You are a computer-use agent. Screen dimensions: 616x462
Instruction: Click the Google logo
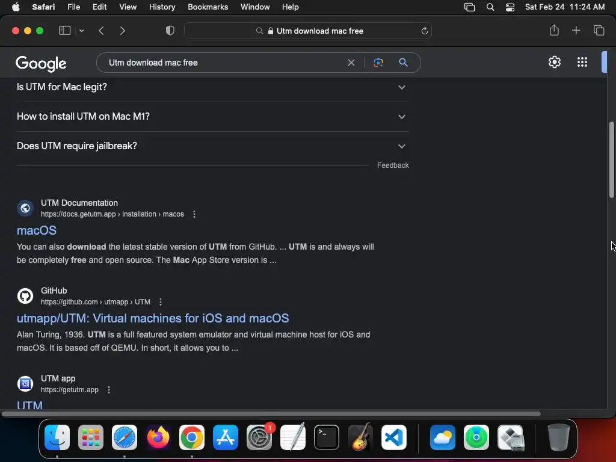pyautogui.click(x=41, y=63)
